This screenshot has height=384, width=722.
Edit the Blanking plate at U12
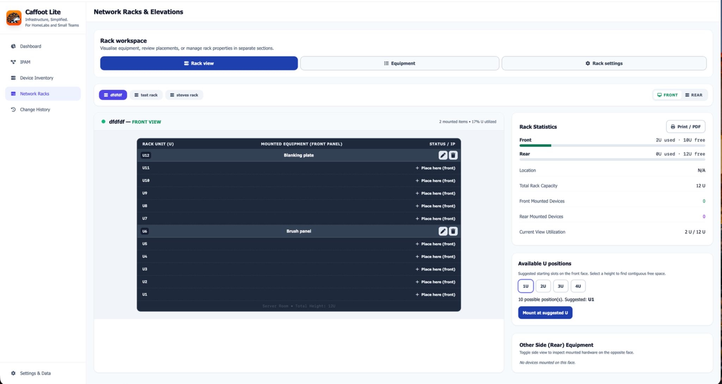tap(443, 155)
